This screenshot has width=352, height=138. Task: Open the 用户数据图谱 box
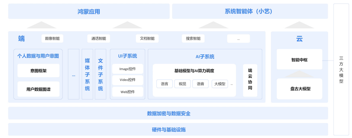[x=38, y=89]
